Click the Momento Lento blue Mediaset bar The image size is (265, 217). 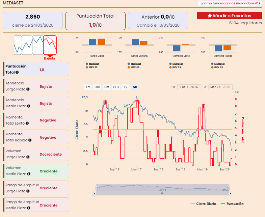point(177,48)
